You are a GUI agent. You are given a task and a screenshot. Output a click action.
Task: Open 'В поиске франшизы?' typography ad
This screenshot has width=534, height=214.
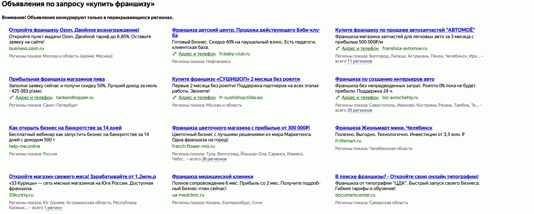(407, 177)
